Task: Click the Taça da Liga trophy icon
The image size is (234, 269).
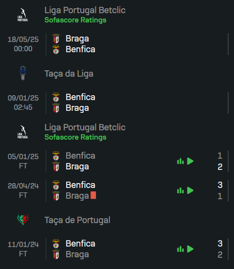Action: (x=23, y=73)
